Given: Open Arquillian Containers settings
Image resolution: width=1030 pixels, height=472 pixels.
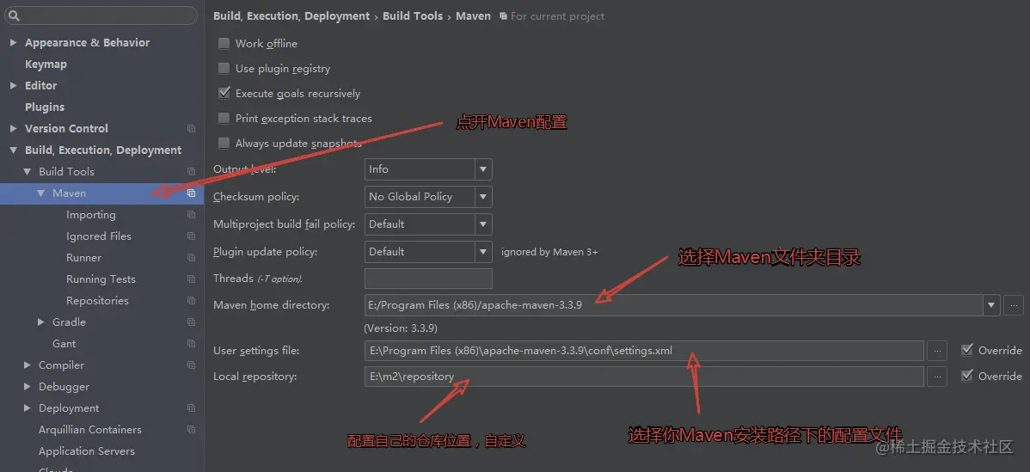Looking at the screenshot, I should (90, 430).
